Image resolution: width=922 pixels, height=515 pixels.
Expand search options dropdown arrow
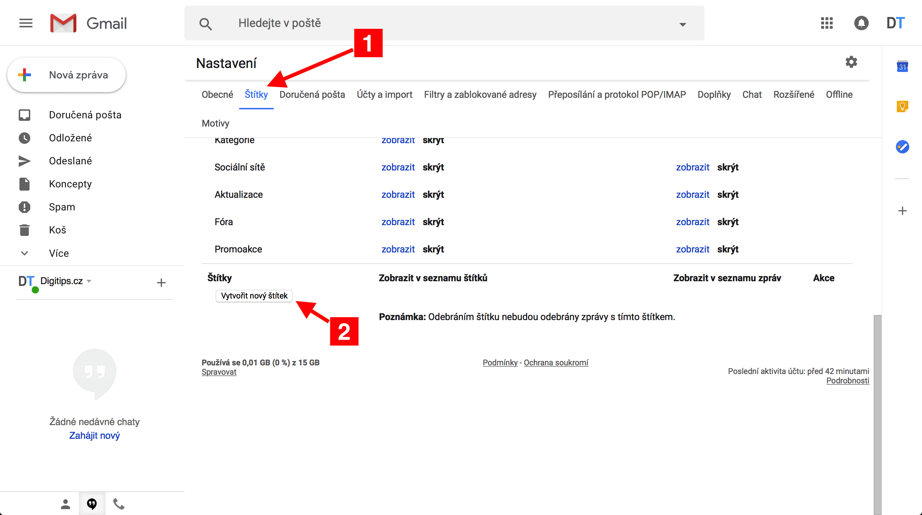pos(682,24)
